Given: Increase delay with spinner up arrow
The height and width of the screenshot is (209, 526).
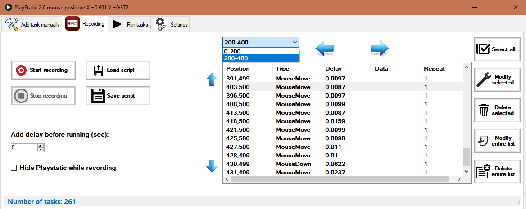Looking at the screenshot, I should pyautogui.click(x=41, y=146).
